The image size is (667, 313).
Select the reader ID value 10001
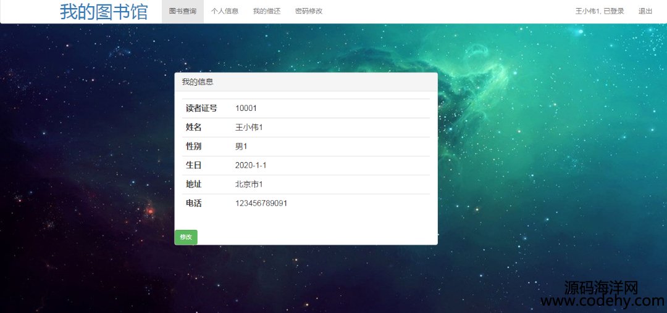pos(246,108)
